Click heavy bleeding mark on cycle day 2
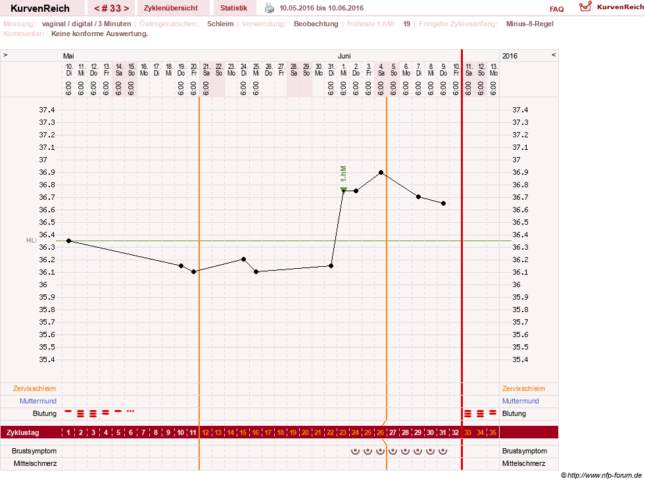The height and width of the screenshot is (483, 645). (x=81, y=413)
